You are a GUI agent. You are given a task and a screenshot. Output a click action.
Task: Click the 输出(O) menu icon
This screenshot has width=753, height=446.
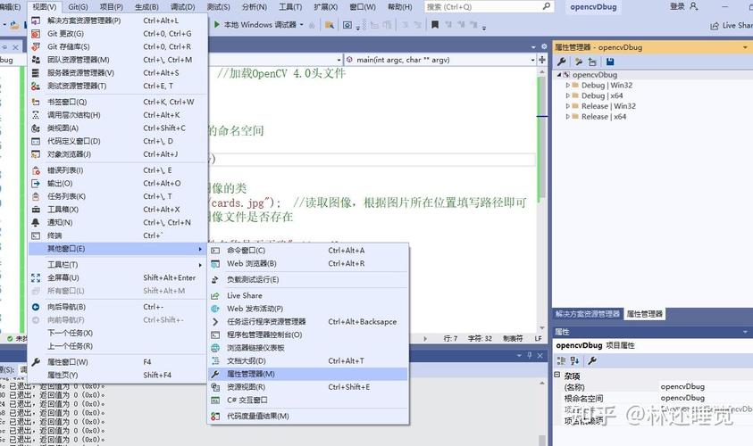pos(36,184)
